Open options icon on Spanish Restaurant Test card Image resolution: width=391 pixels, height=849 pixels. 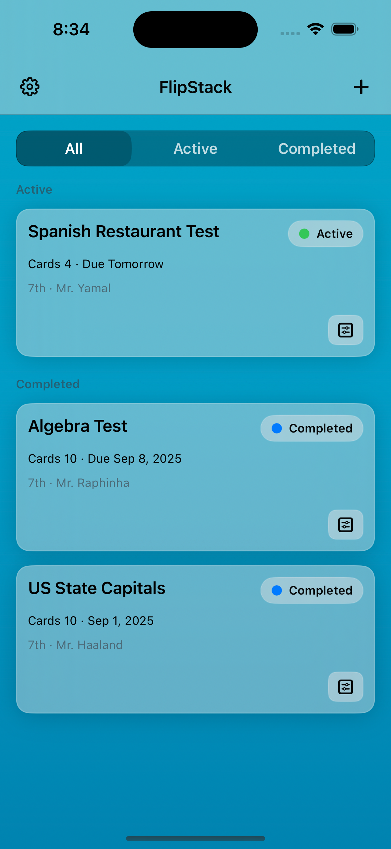pos(345,330)
